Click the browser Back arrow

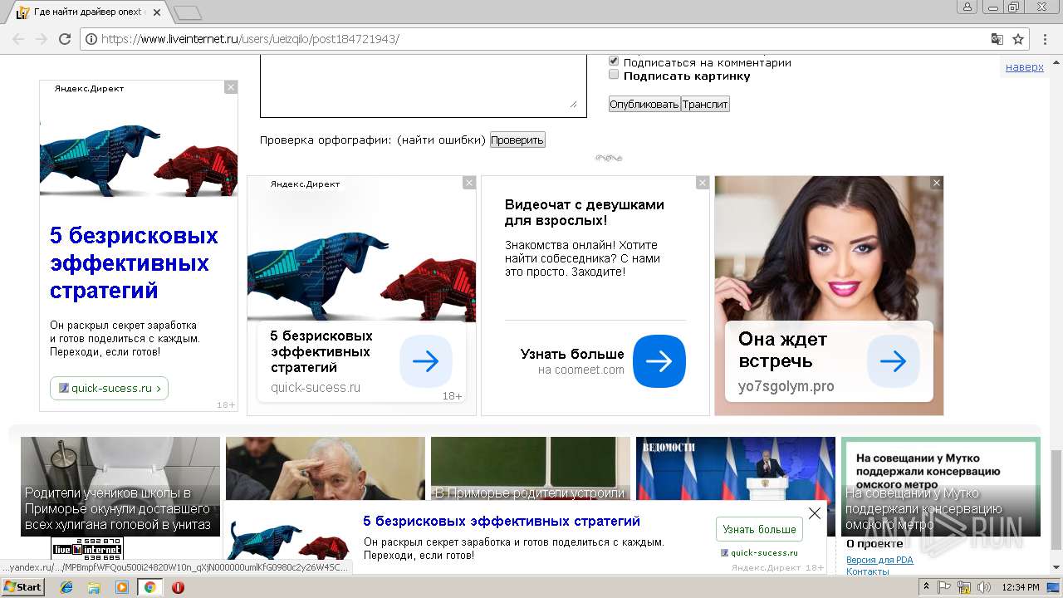coord(17,39)
